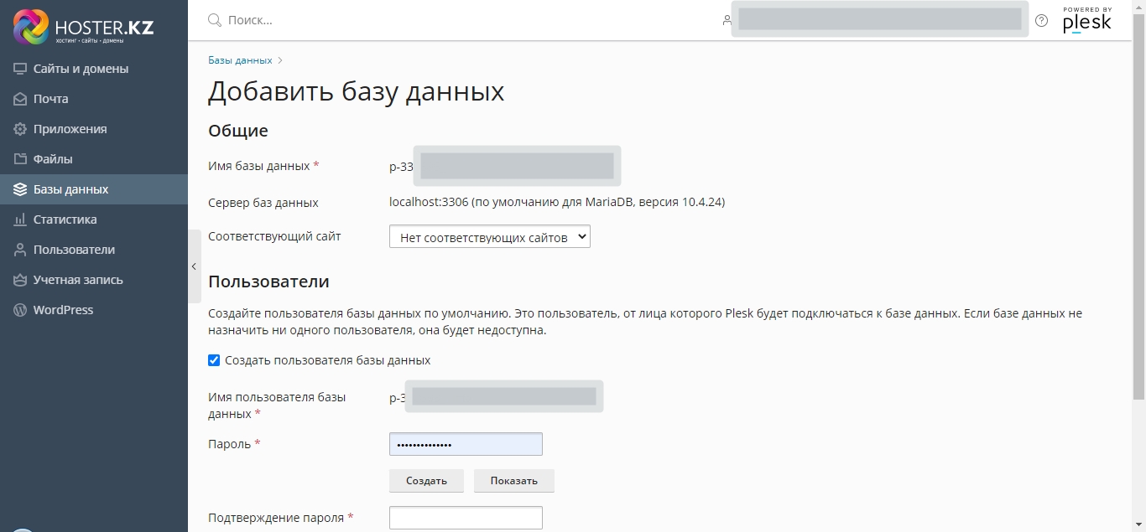Click the 'Показать' password button
Viewport: 1146px width, 532px height.
coord(513,481)
